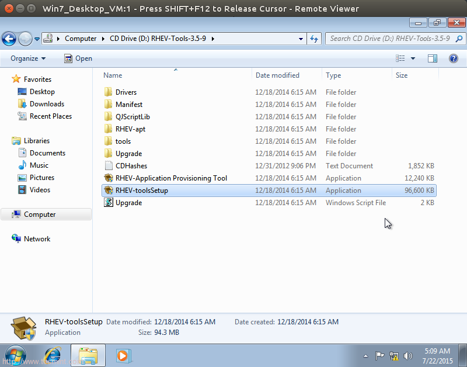Toggle the preview pane icon

click(433, 58)
